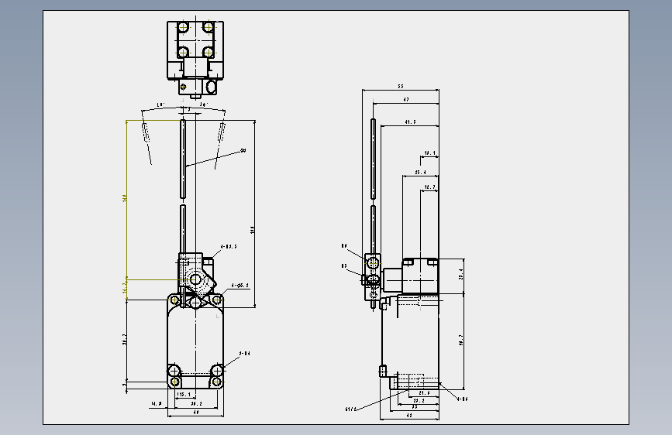
Task: Click the "25.4" dimension label
Action: point(420,172)
